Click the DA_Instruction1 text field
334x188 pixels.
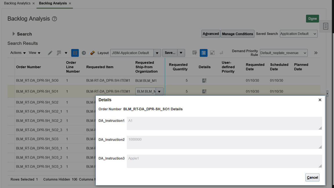tap(224, 123)
